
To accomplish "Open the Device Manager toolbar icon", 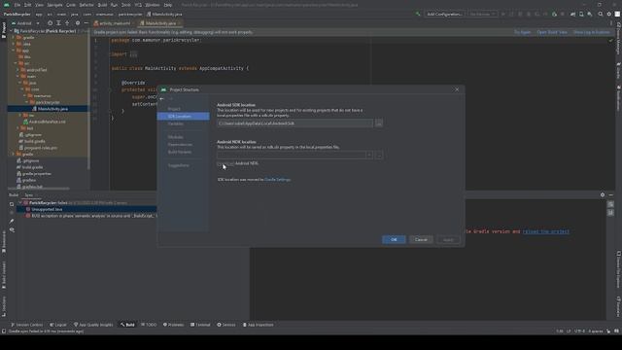I will coord(581,15).
